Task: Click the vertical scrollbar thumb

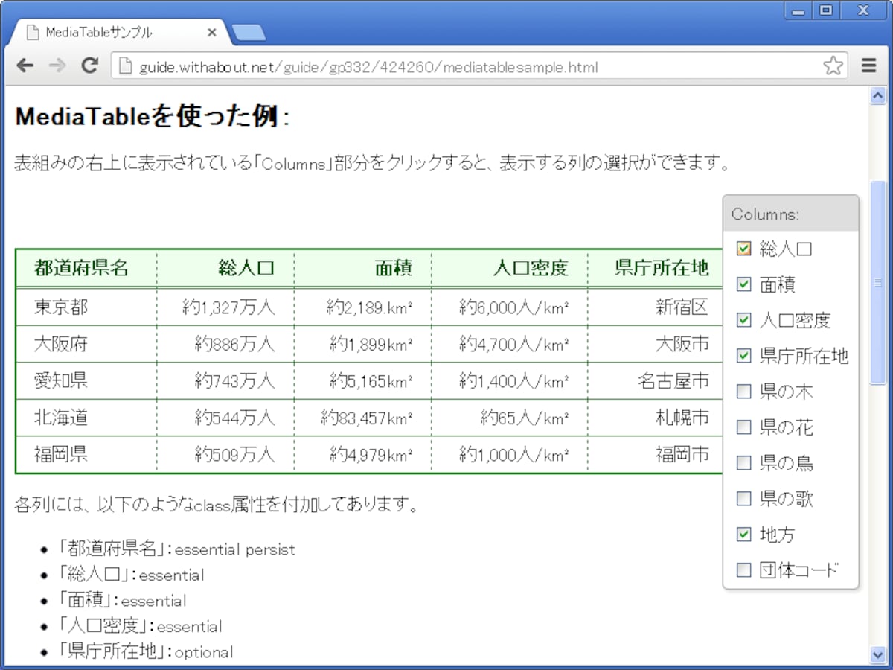Action: 877,282
